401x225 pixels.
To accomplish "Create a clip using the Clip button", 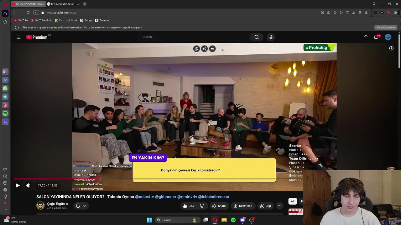I will (265, 206).
